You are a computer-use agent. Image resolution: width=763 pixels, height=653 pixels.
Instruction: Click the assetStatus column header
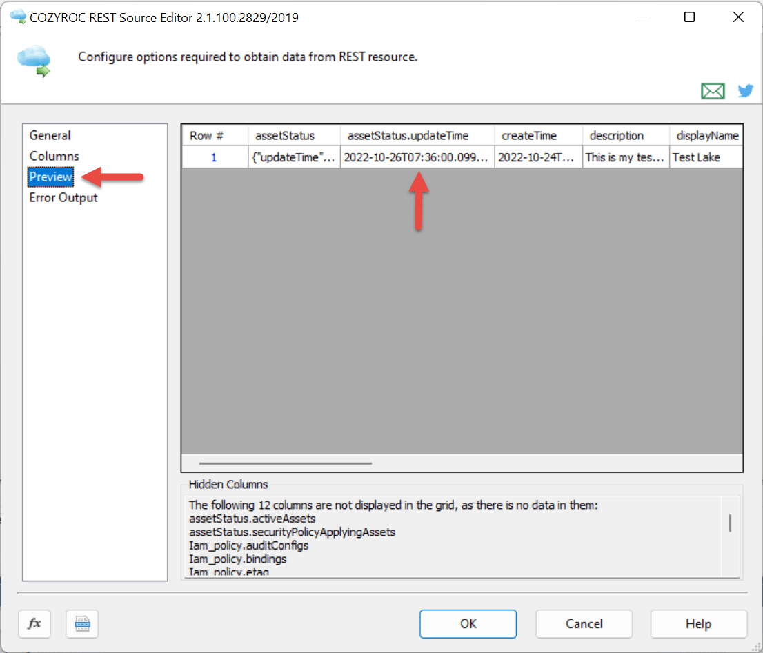[x=294, y=136]
